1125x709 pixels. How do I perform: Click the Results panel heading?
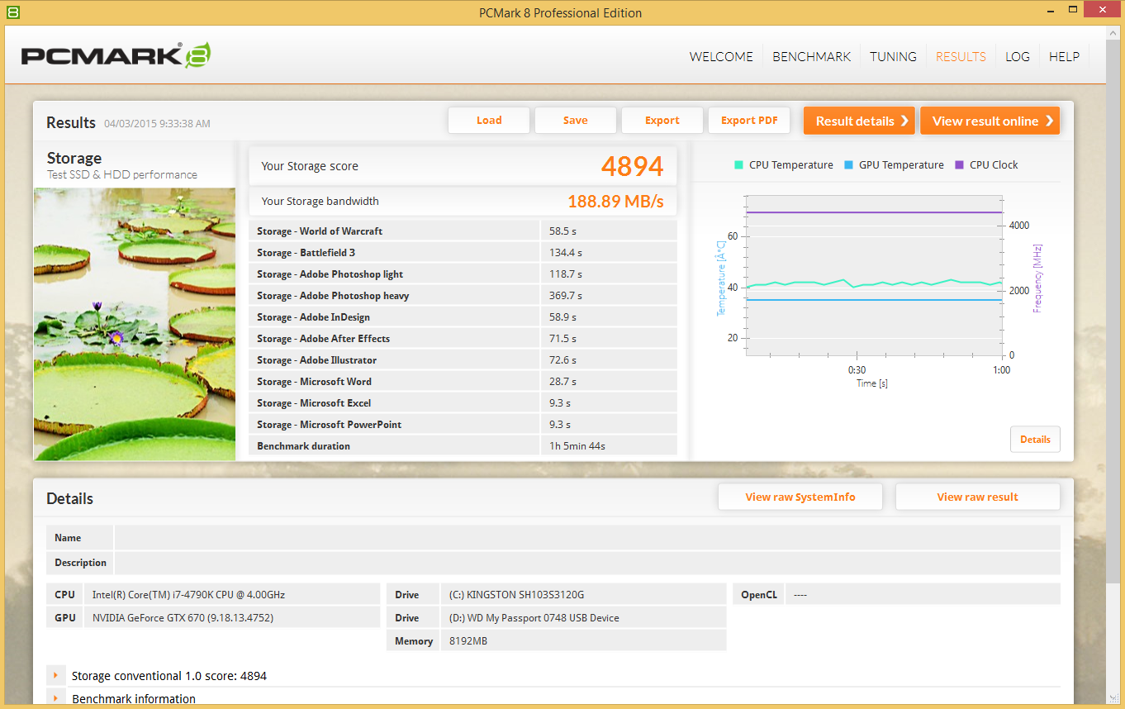coord(71,122)
